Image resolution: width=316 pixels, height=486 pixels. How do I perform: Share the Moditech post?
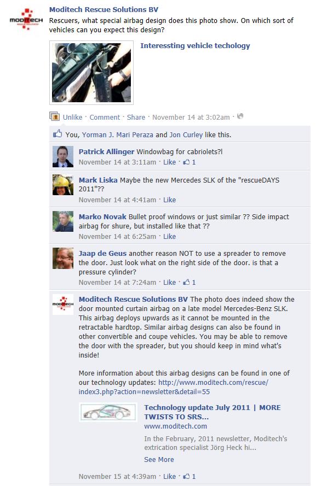[x=136, y=117]
